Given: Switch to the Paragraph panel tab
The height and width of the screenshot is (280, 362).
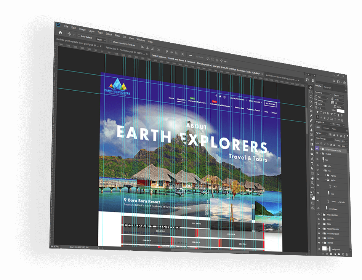Looking at the screenshot, I should [x=328, y=88].
